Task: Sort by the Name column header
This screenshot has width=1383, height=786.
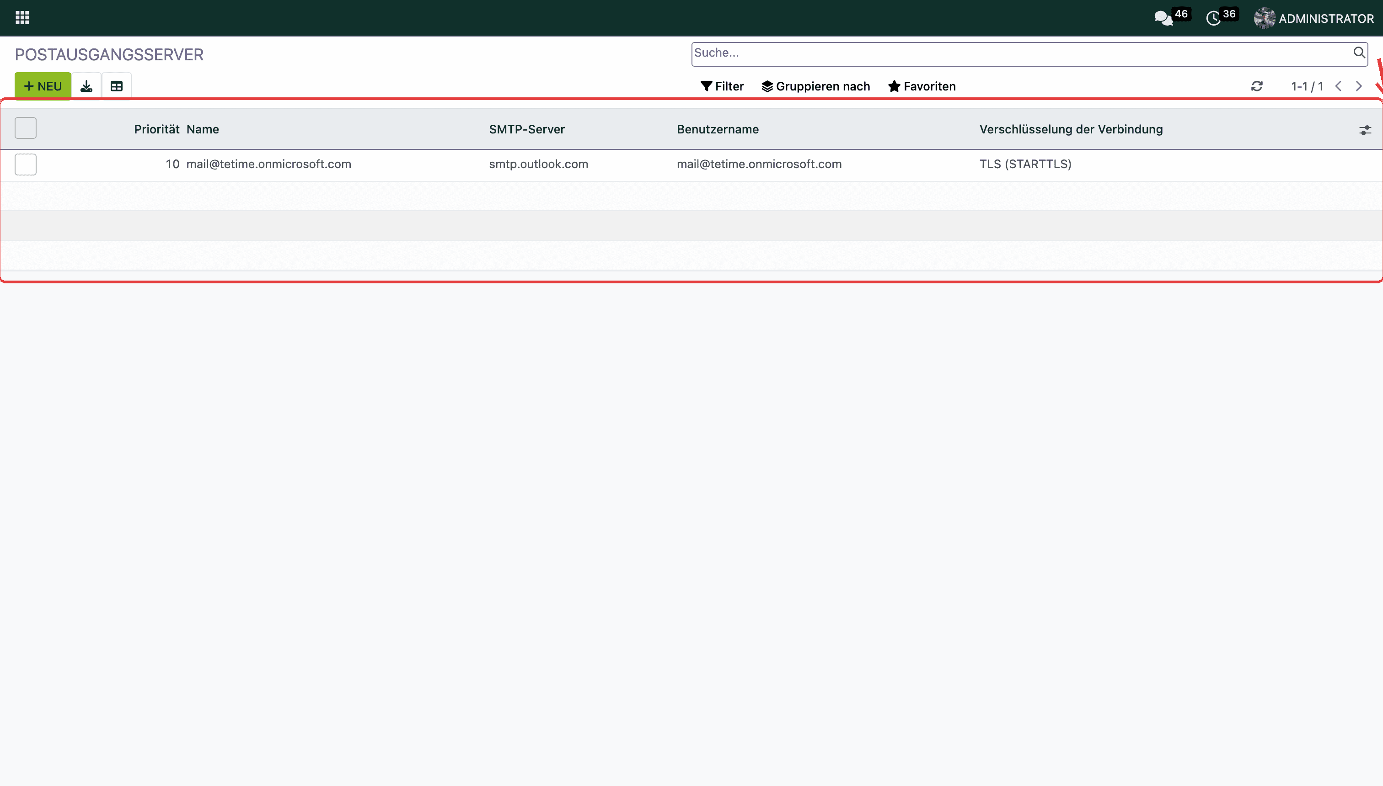Action: pos(203,129)
